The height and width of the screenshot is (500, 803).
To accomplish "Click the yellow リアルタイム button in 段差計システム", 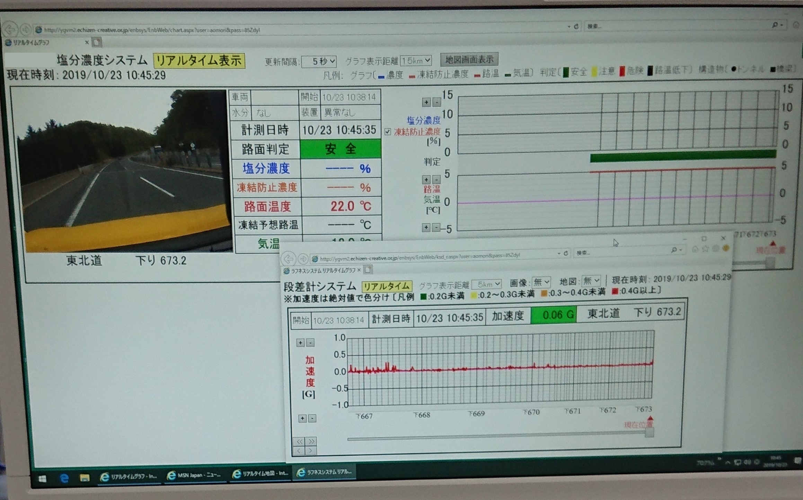I will 387,286.
